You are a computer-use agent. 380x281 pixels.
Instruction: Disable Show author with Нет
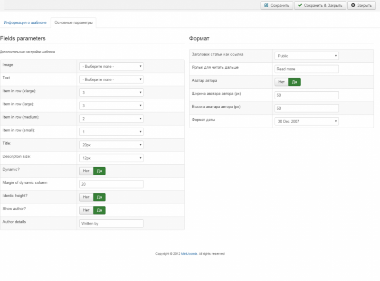[86, 210]
